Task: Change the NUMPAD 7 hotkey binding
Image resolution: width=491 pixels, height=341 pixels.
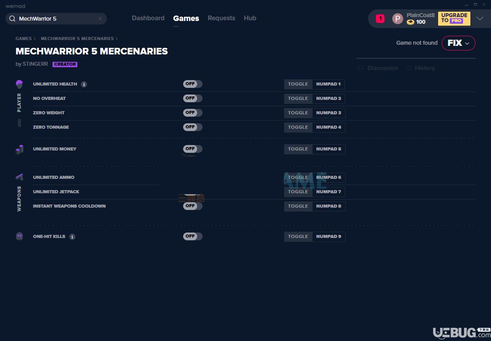Action: [x=329, y=192]
